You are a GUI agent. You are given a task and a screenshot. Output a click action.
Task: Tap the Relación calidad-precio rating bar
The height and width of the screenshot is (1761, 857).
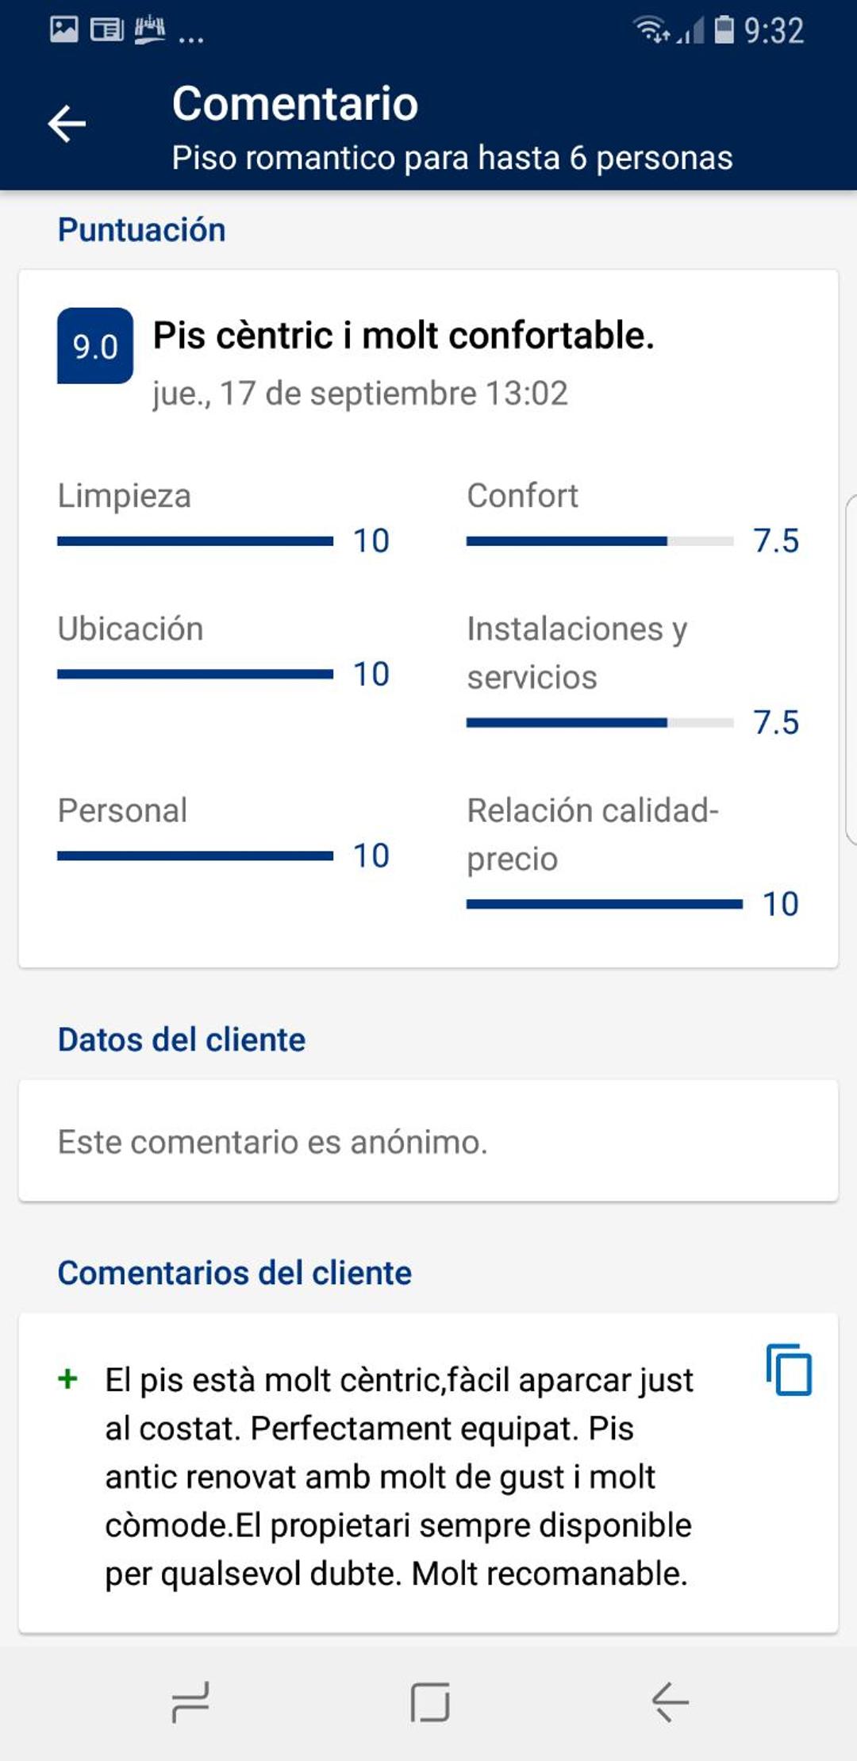pos(605,904)
